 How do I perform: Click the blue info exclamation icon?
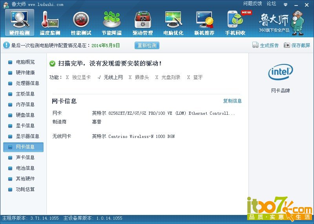pyautogui.click(x=6, y=45)
